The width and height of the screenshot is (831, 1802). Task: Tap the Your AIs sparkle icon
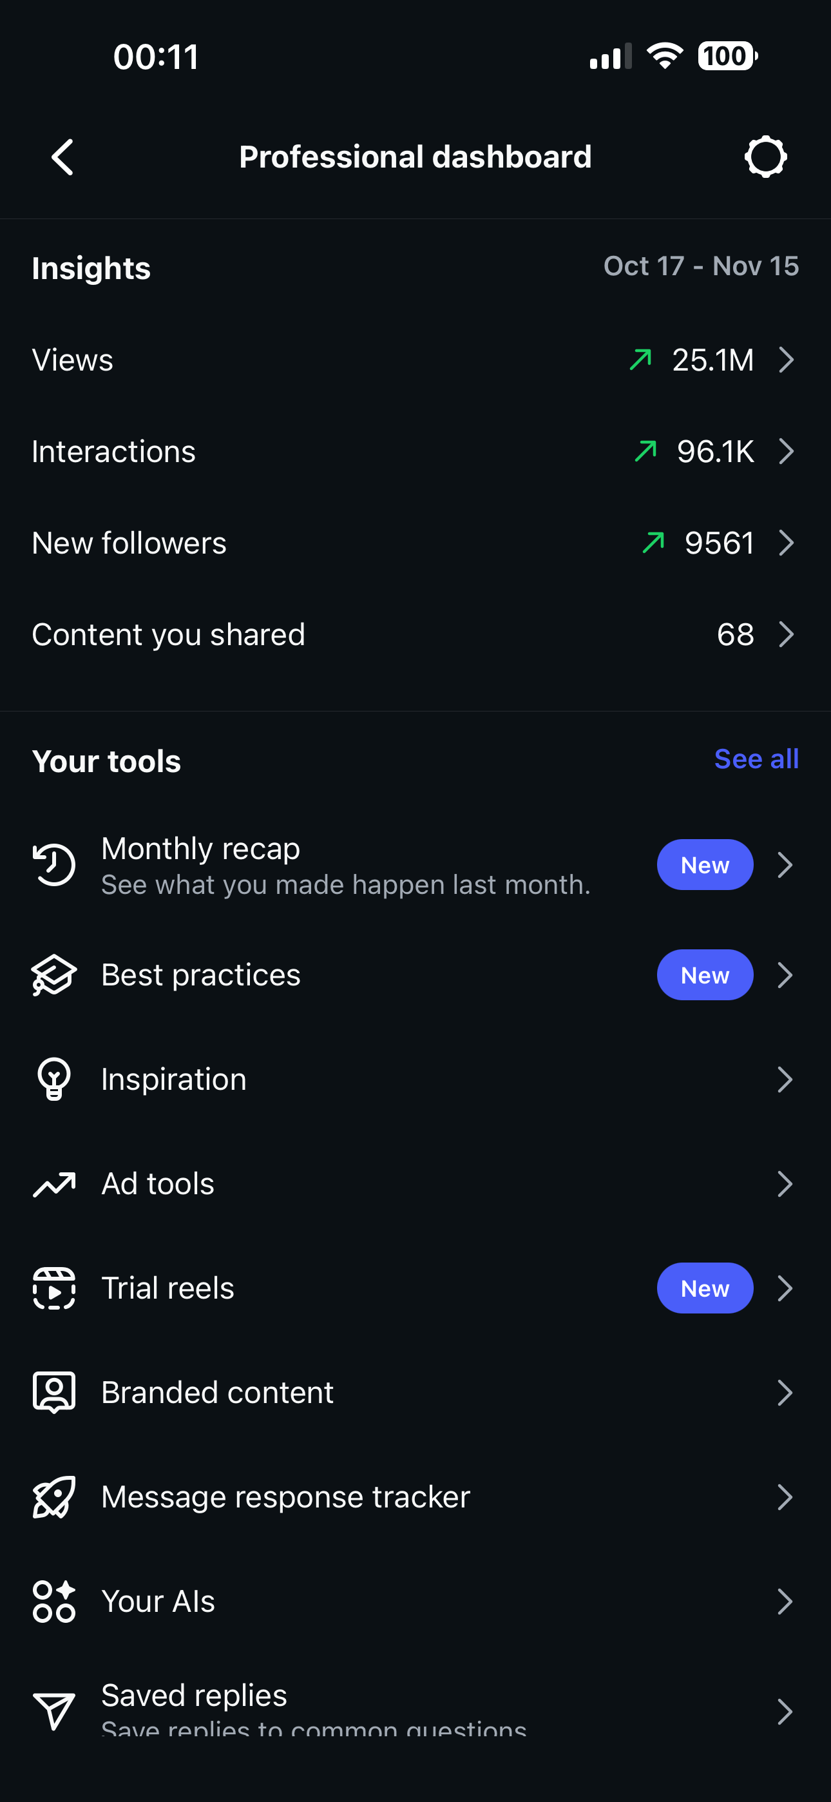pos(54,1601)
